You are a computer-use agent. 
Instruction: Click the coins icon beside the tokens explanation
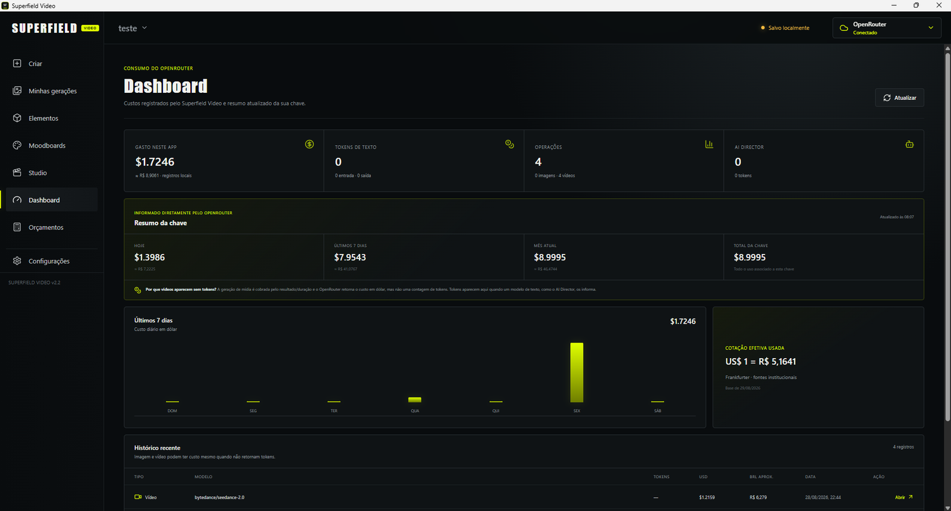coord(138,290)
